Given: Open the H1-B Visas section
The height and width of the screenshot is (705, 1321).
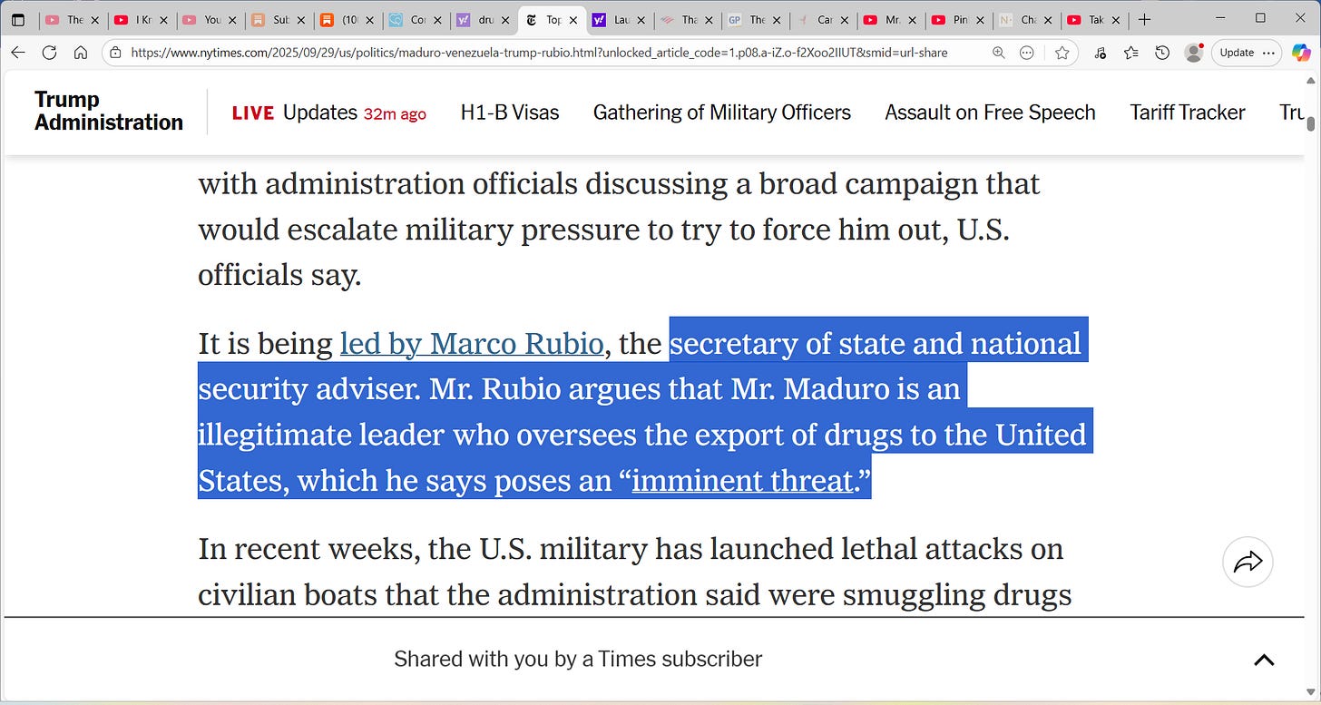Looking at the screenshot, I should point(510,113).
